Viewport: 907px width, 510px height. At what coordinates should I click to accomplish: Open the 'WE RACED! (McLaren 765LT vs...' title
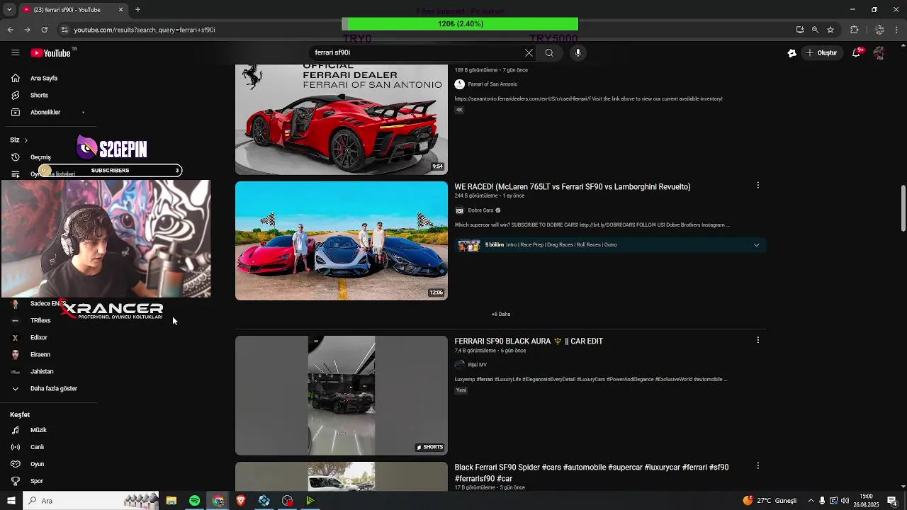point(573,187)
